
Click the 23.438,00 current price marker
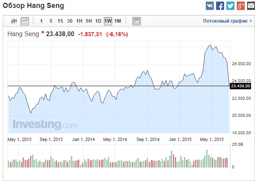(240, 86)
